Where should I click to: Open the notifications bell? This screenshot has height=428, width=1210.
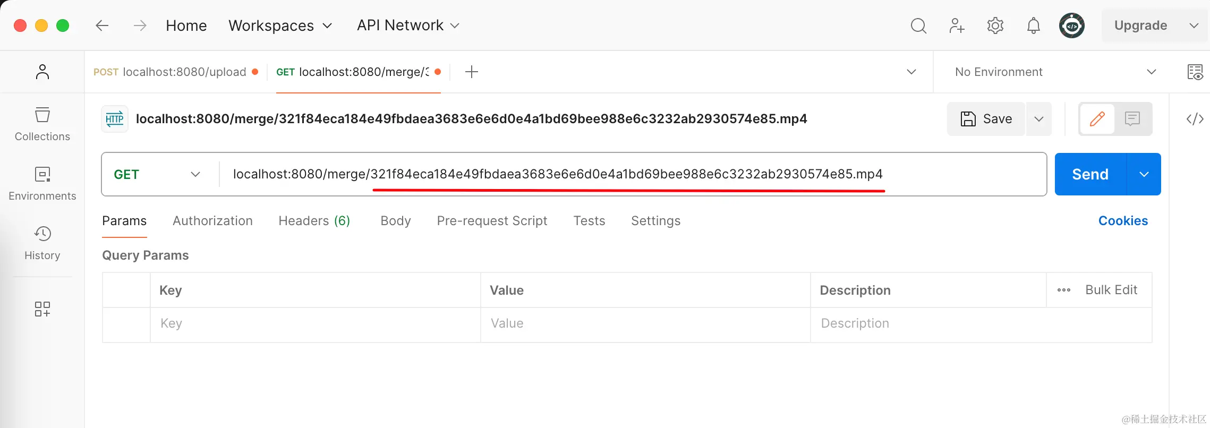(1033, 25)
